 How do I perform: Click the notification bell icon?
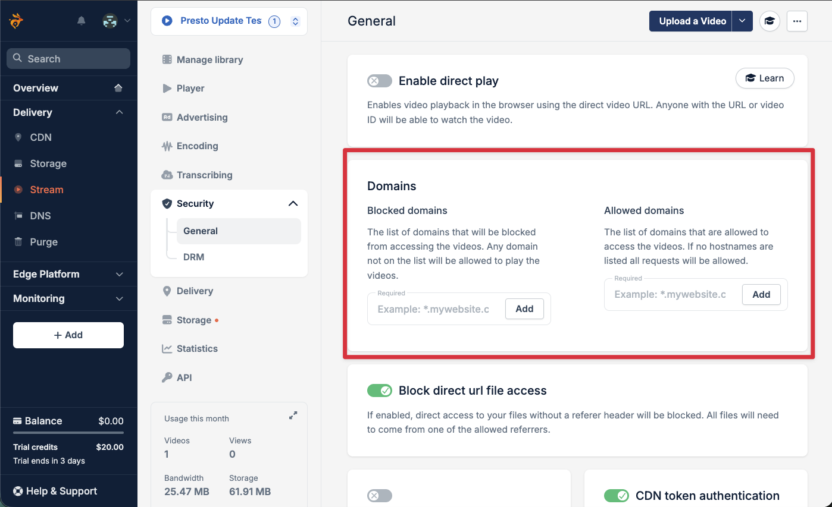click(x=82, y=21)
